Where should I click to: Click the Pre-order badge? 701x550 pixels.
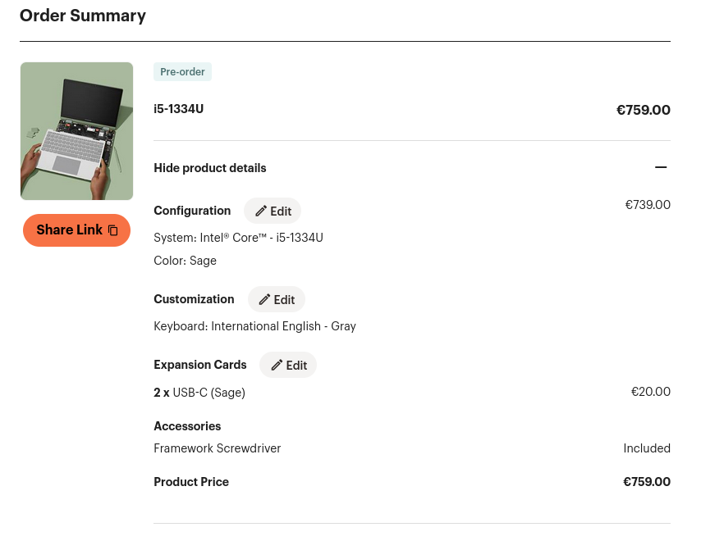pyautogui.click(x=182, y=72)
